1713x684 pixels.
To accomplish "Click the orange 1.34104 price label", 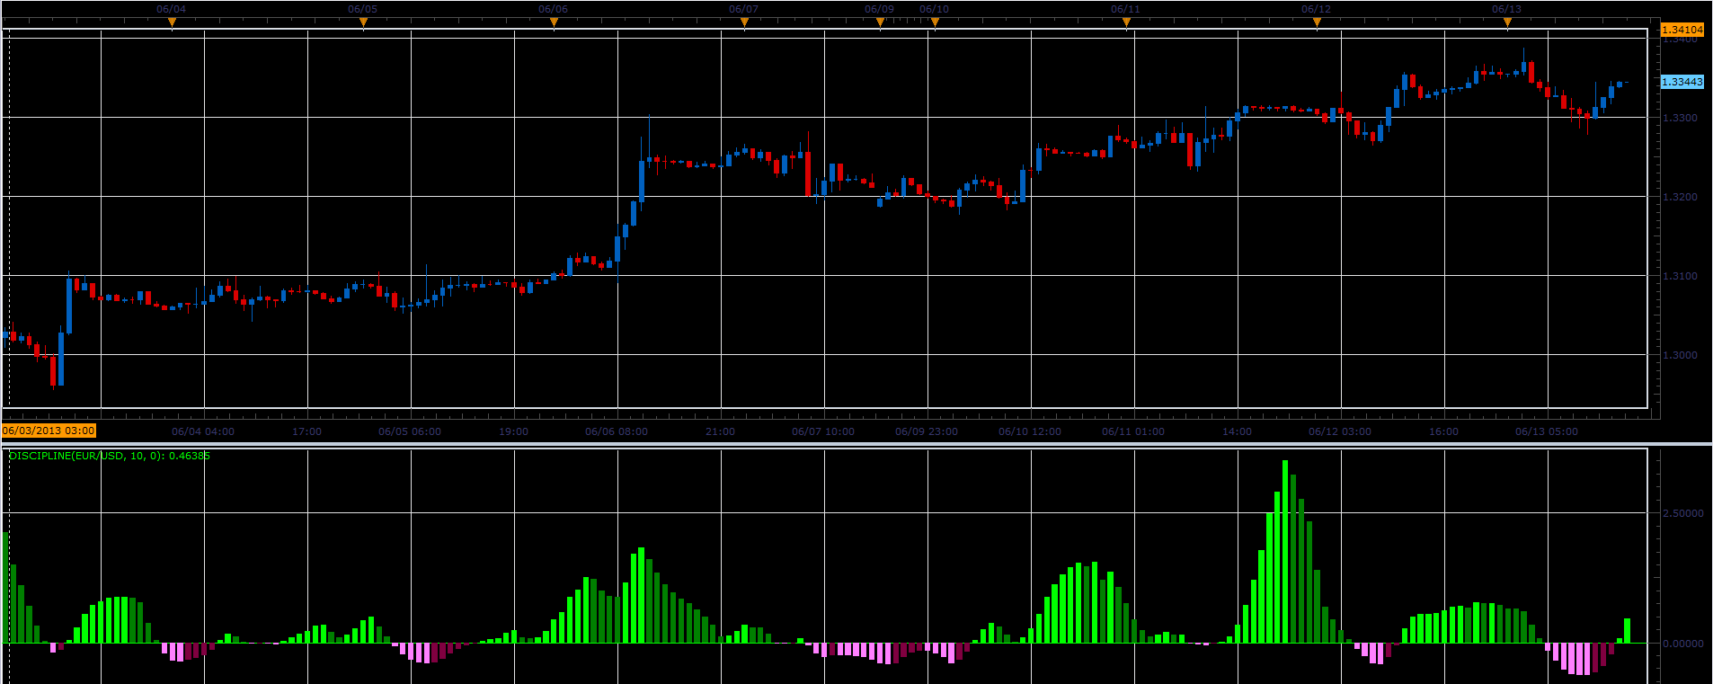I will pos(1682,30).
